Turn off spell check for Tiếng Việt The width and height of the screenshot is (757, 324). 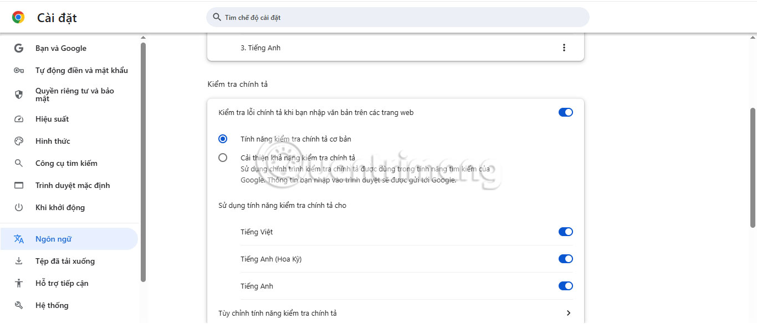[565, 232]
